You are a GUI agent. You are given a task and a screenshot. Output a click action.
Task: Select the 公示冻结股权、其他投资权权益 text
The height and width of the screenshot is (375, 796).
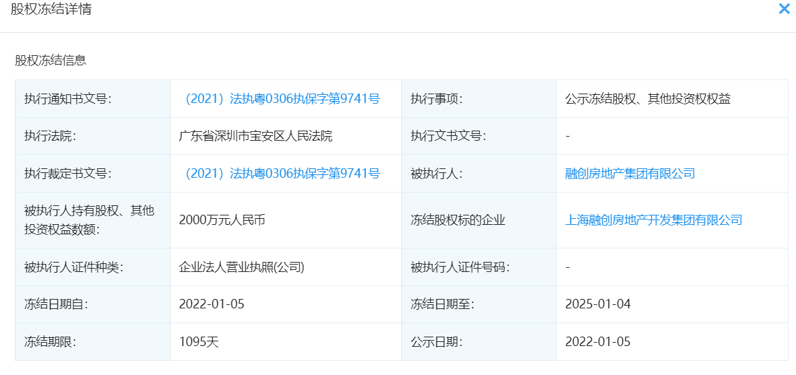click(x=648, y=99)
